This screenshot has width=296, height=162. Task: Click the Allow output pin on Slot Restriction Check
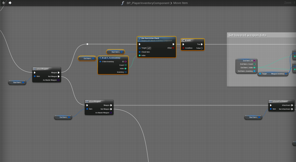click(173, 48)
